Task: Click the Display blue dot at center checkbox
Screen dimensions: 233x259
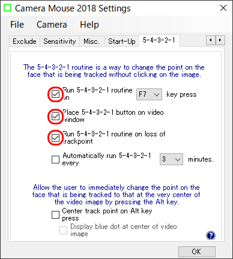Action: [x=63, y=230]
